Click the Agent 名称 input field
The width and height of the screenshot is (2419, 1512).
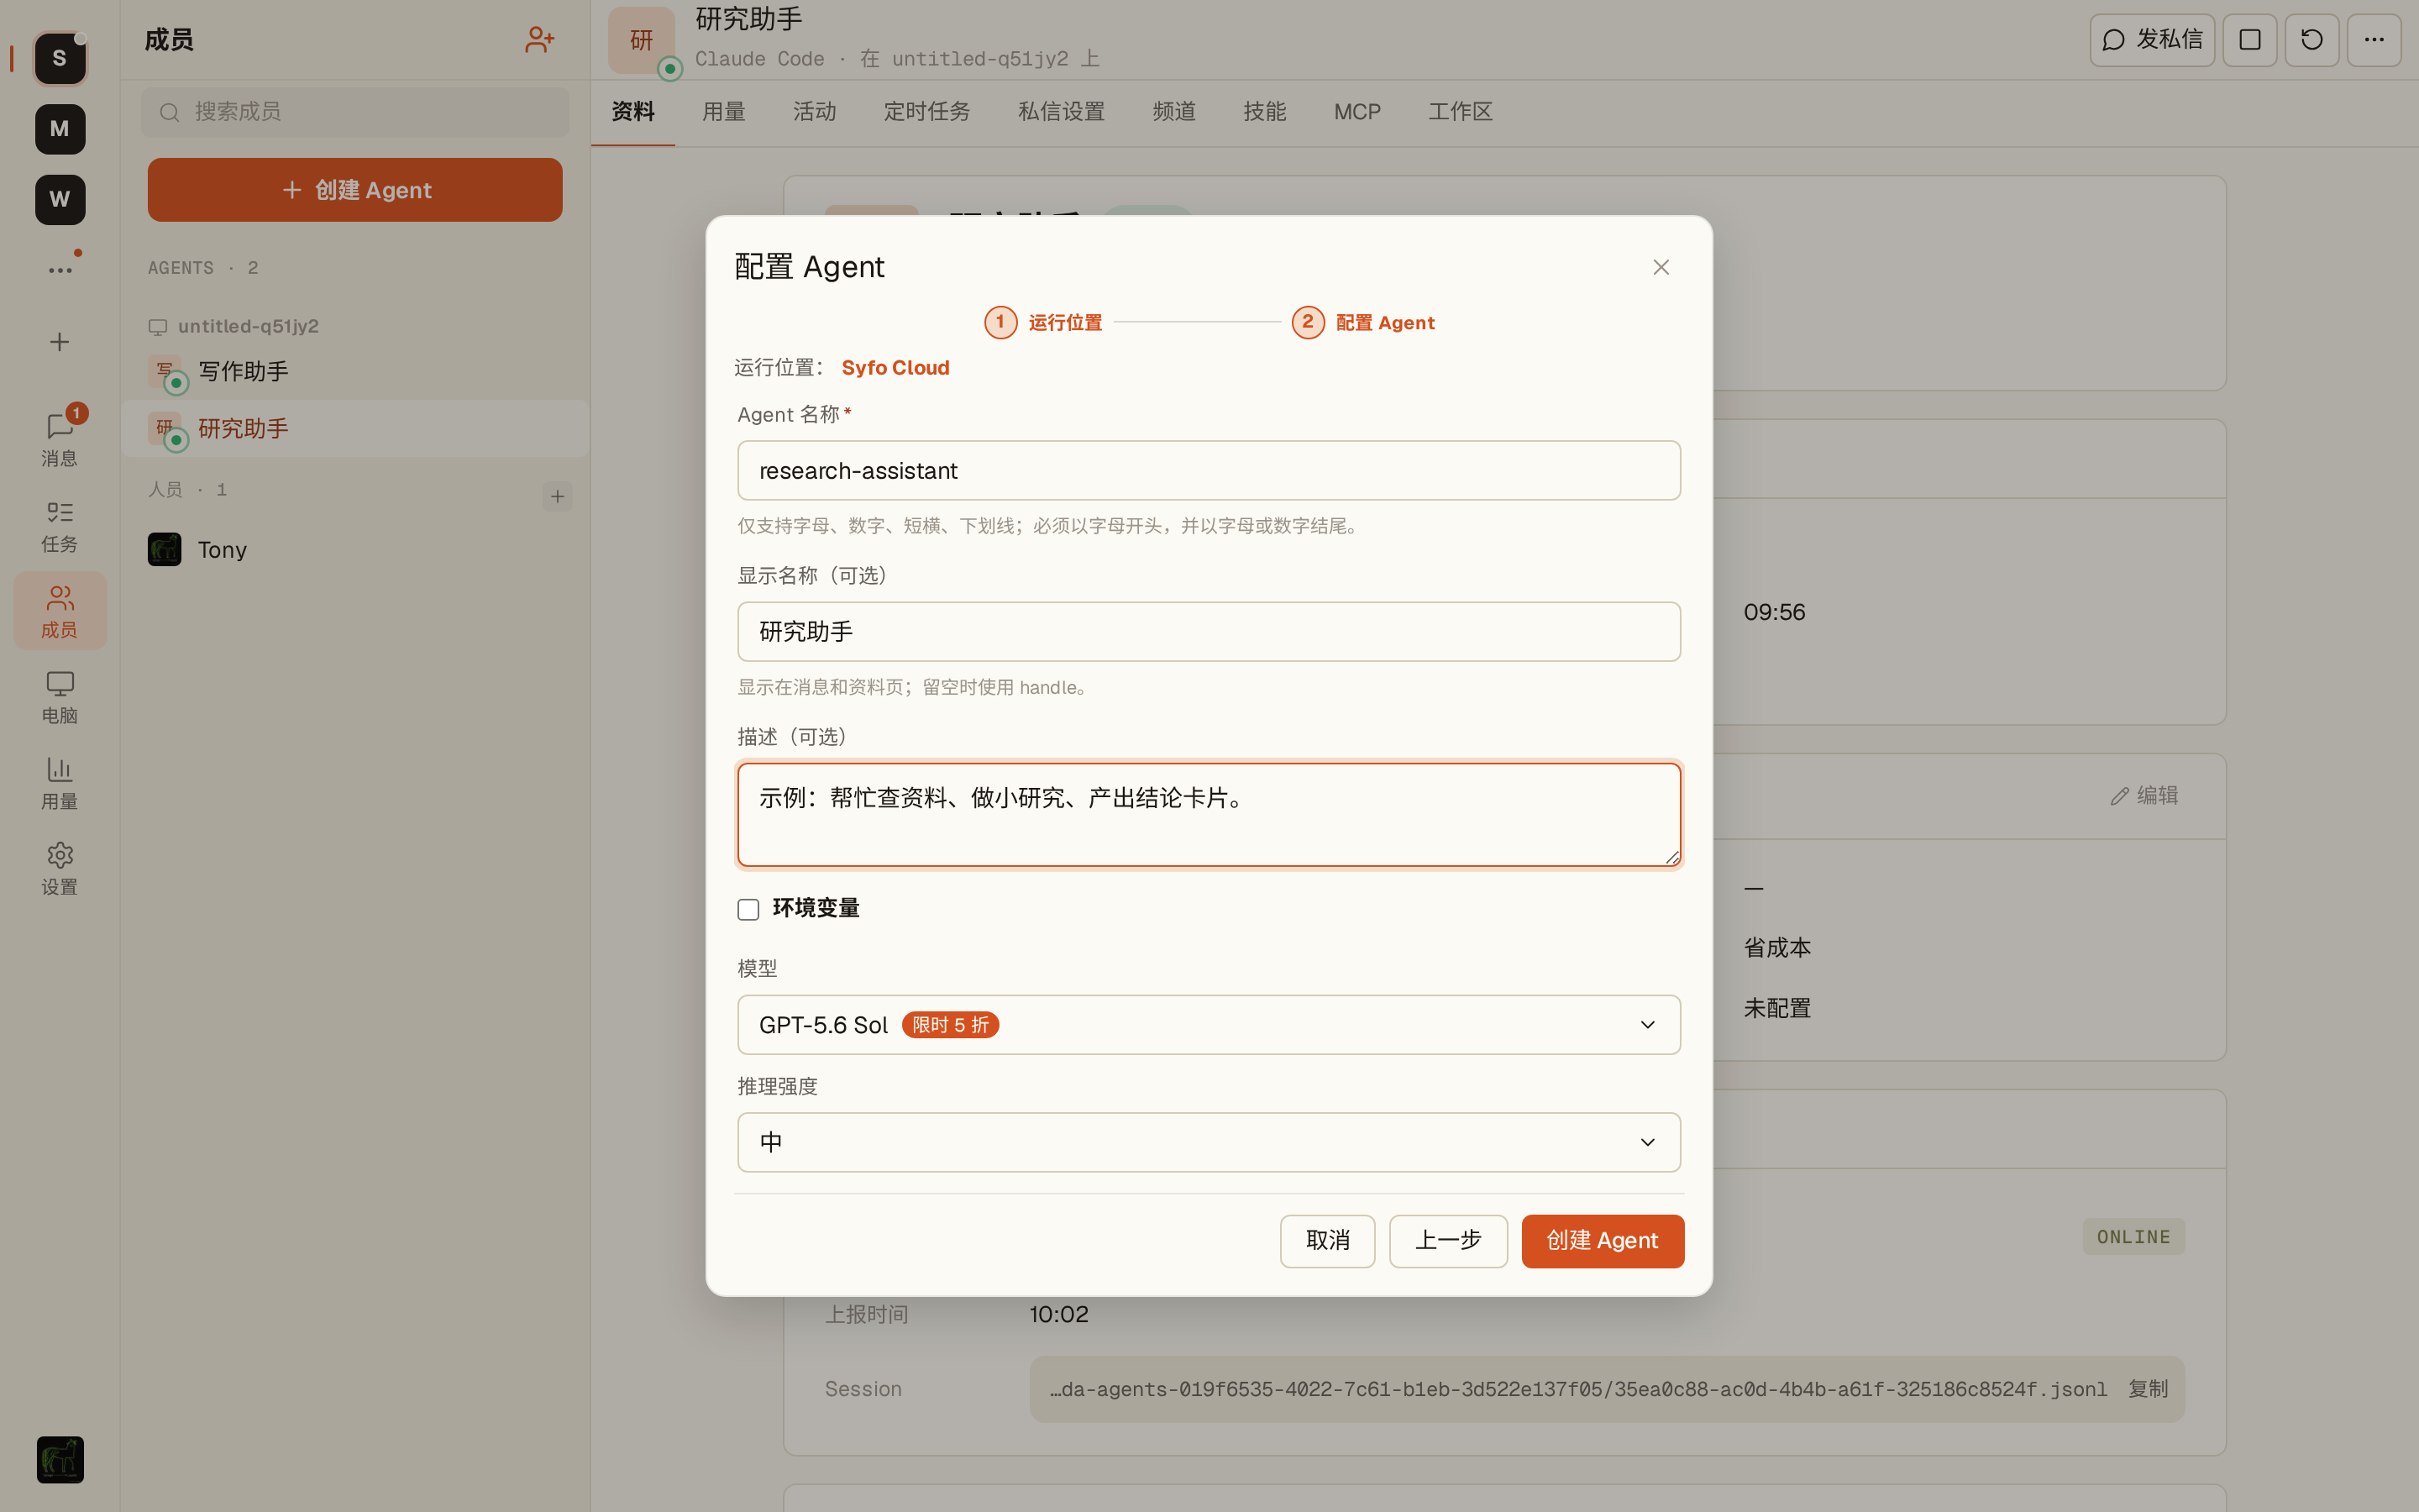point(1209,471)
